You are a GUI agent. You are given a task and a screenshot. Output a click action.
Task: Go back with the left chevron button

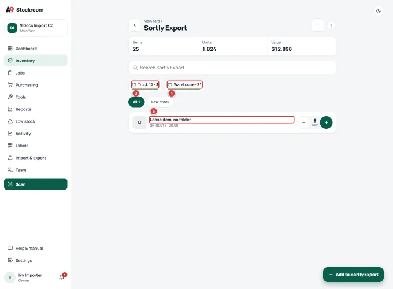(x=135, y=25)
